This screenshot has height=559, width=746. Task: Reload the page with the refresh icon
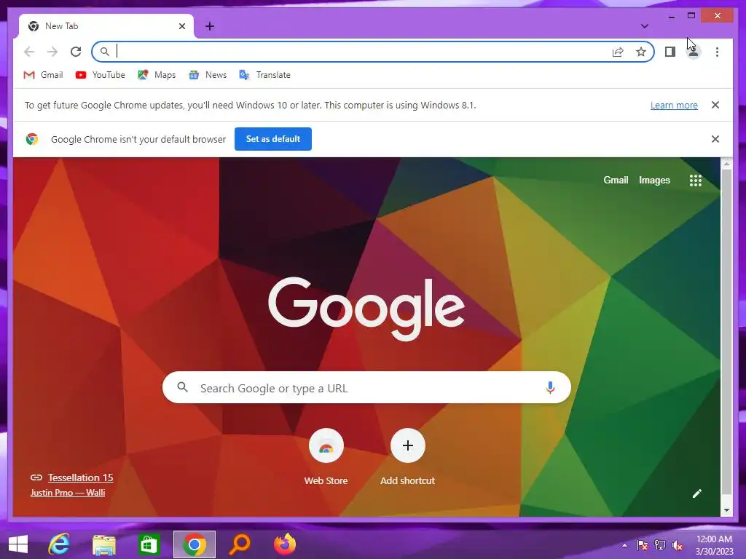point(76,52)
